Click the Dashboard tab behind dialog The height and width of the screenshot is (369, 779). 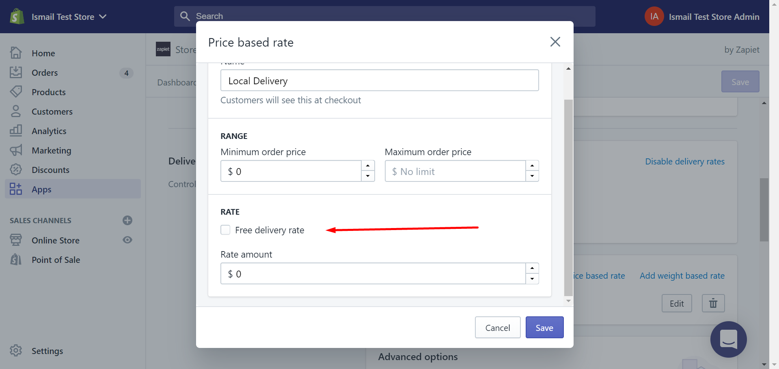coord(177,82)
